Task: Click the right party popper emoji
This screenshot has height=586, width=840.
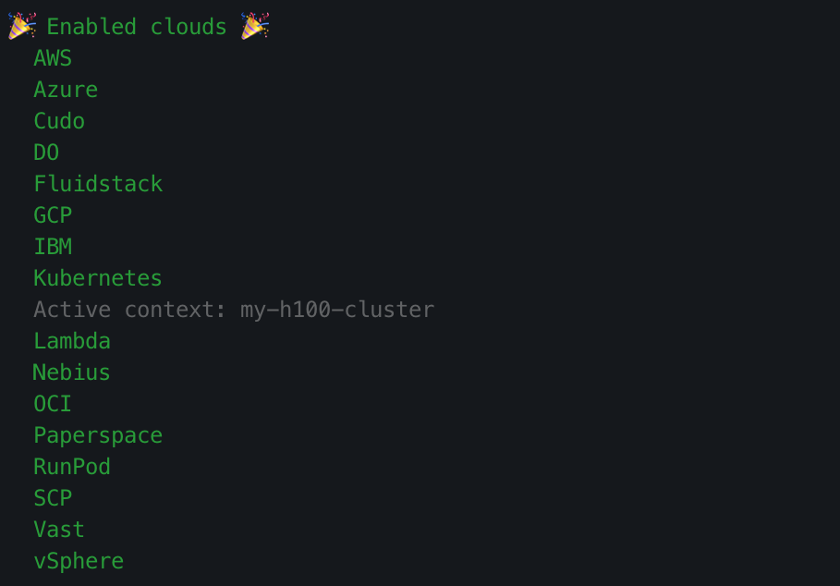Action: tap(254, 26)
